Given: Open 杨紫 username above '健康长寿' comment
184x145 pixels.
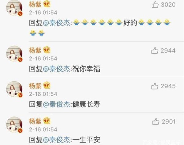Looking at the screenshot, I should tap(35, 86).
